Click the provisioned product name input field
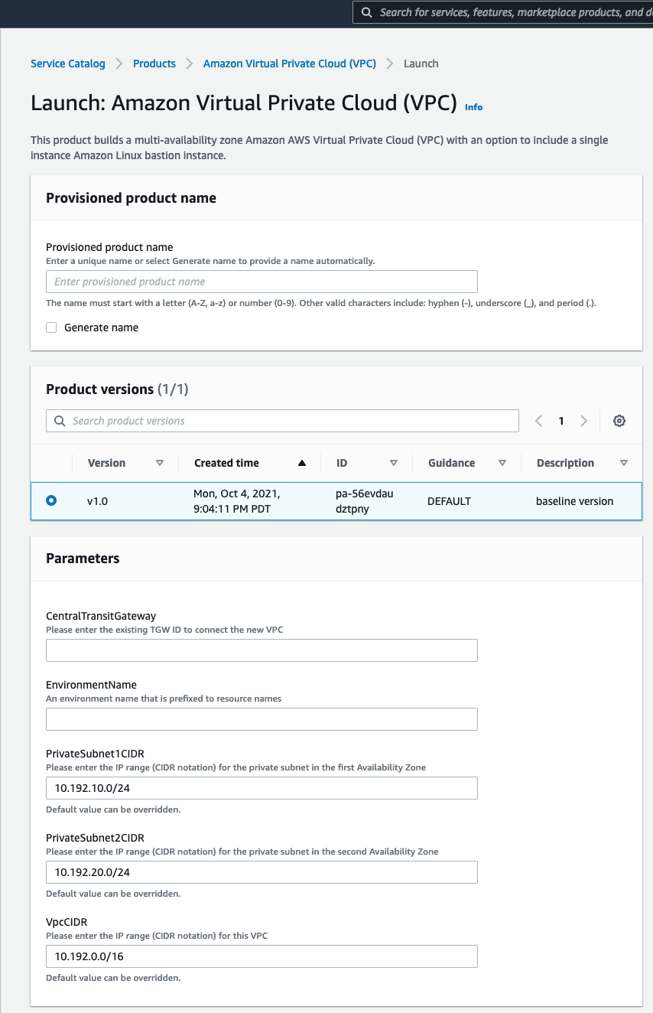The image size is (653, 1013). click(262, 282)
